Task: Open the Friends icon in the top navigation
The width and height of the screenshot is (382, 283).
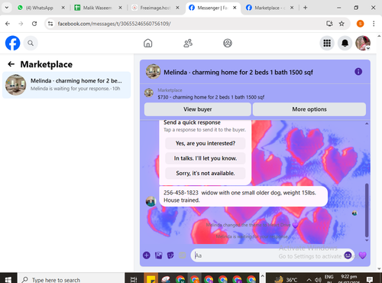Action: point(188,43)
